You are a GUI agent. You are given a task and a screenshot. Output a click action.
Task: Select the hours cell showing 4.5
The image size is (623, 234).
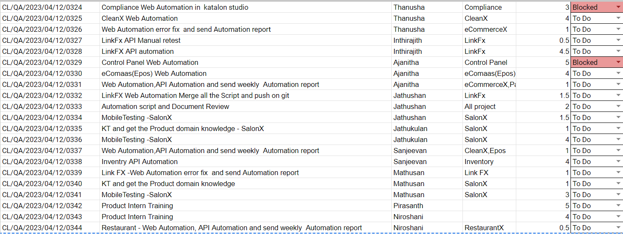click(543, 51)
